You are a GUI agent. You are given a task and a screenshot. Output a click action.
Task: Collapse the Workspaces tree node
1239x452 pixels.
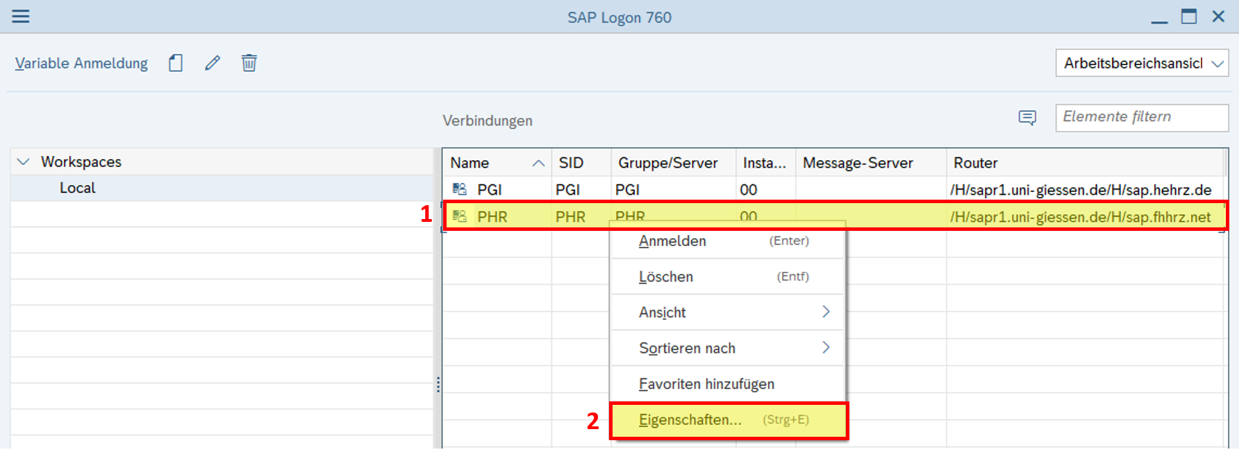click(x=23, y=162)
